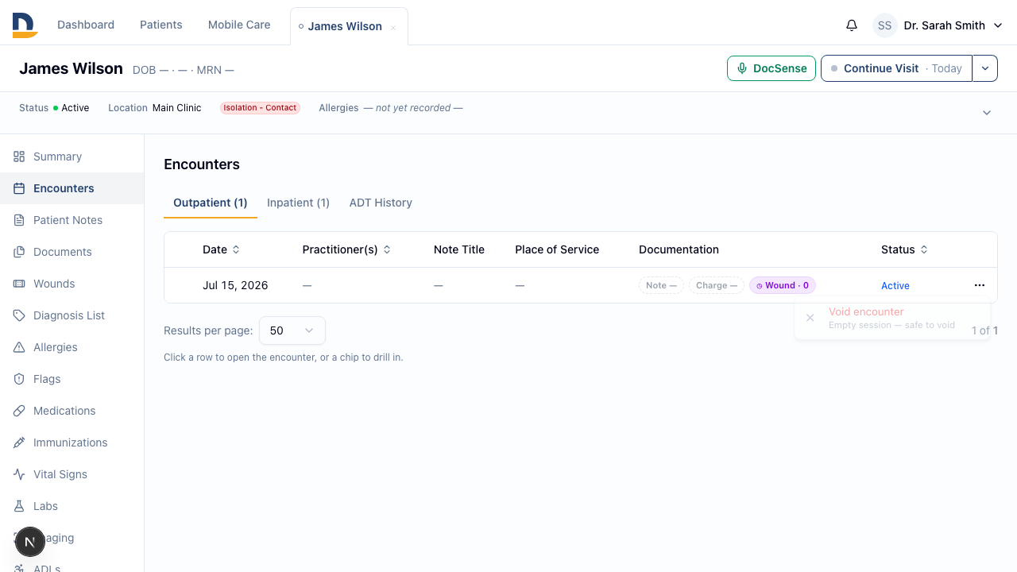Image resolution: width=1017 pixels, height=572 pixels.
Task: Click Continue Visit button
Action: click(x=896, y=68)
